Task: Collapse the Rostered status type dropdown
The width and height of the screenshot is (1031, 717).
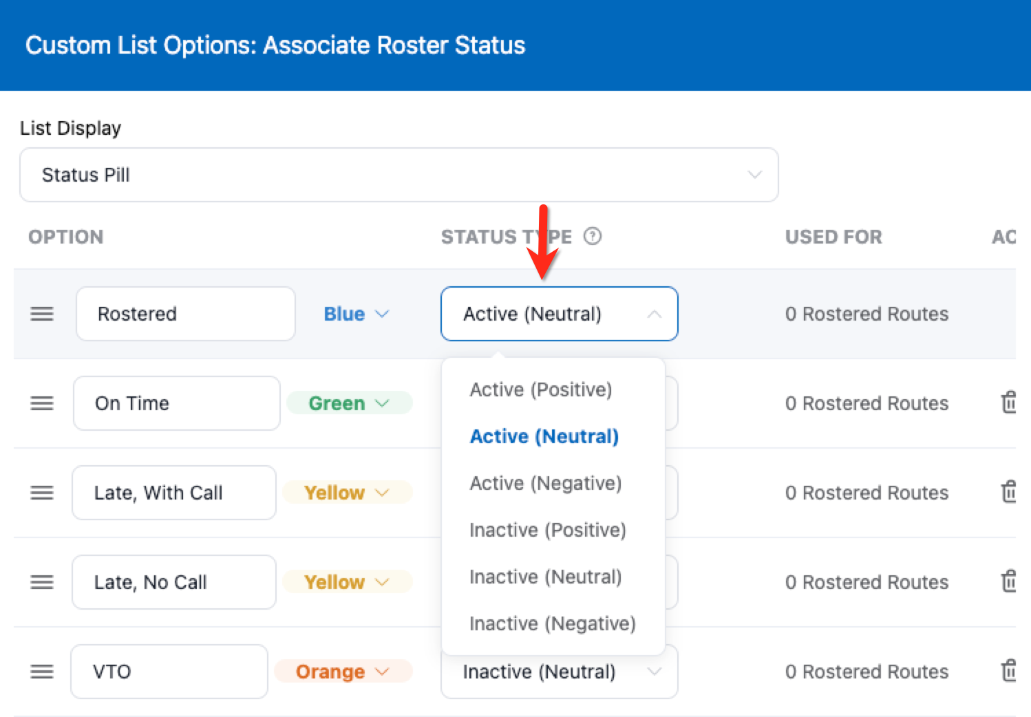Action: [x=559, y=314]
